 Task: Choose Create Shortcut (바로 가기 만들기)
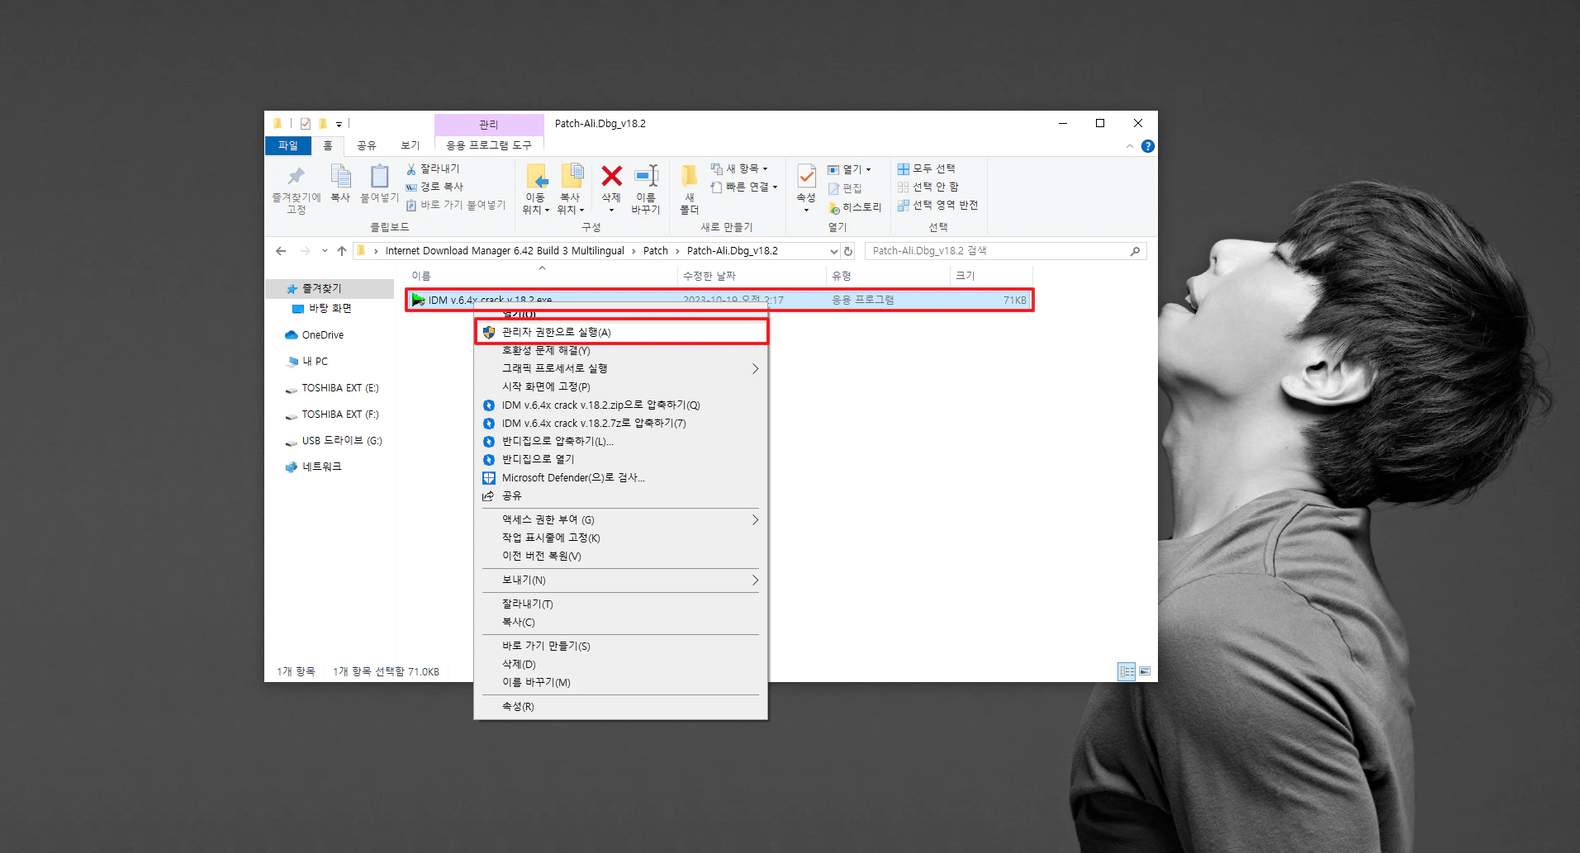621,646
